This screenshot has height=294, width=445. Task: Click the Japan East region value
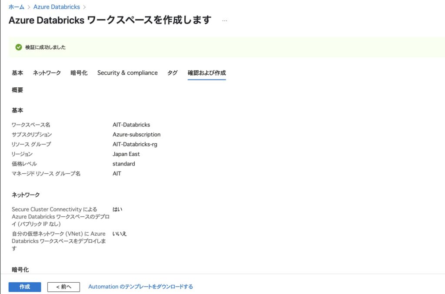[126, 154]
